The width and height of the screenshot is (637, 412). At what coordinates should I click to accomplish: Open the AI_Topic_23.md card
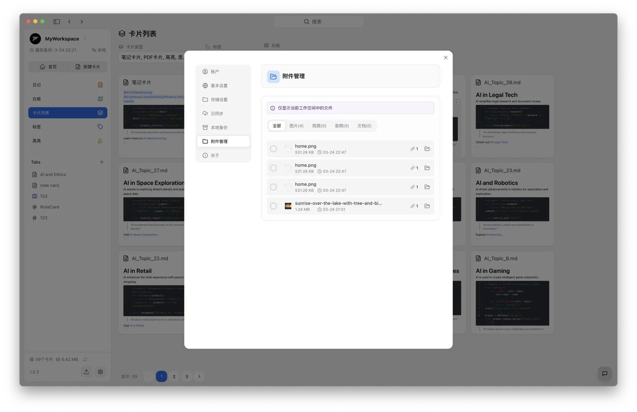coord(513,204)
